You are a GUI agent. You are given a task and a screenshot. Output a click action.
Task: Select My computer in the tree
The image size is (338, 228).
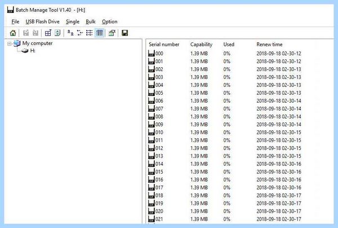coord(37,43)
